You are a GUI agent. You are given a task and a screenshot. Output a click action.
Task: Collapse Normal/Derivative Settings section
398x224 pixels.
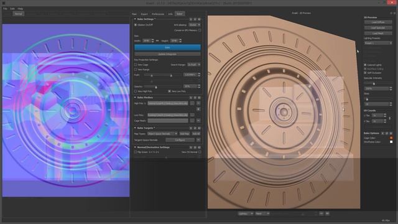click(135, 147)
